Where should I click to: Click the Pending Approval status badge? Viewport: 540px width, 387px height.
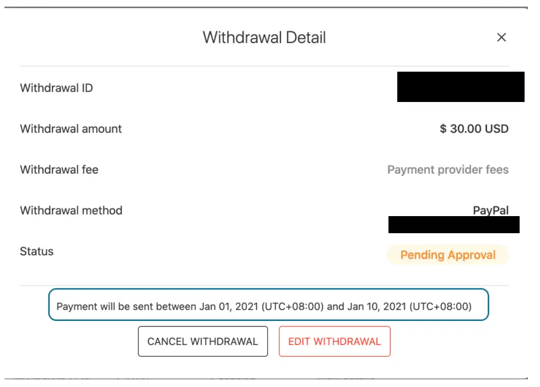(447, 255)
